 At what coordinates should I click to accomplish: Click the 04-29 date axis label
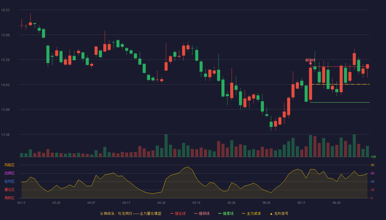pyautogui.click(x=161, y=203)
